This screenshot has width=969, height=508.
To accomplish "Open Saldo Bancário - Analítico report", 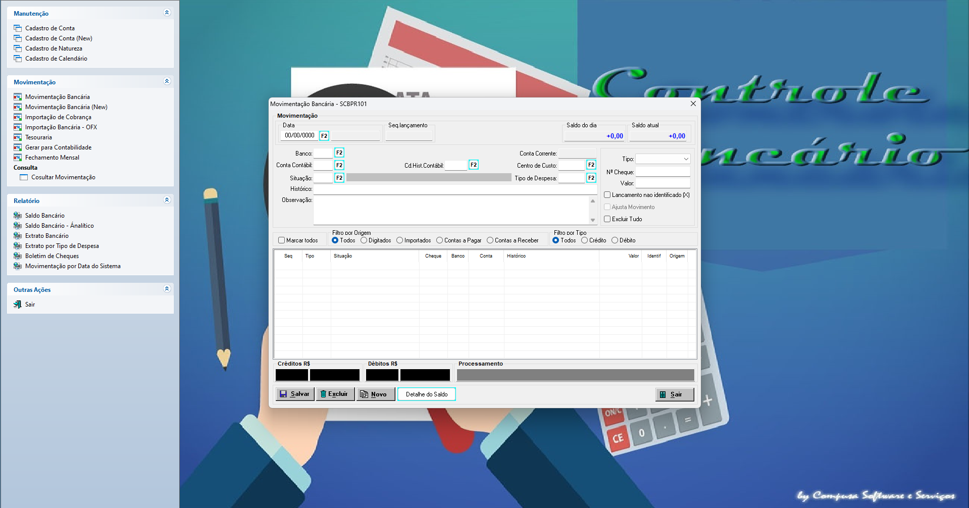I will (60, 226).
